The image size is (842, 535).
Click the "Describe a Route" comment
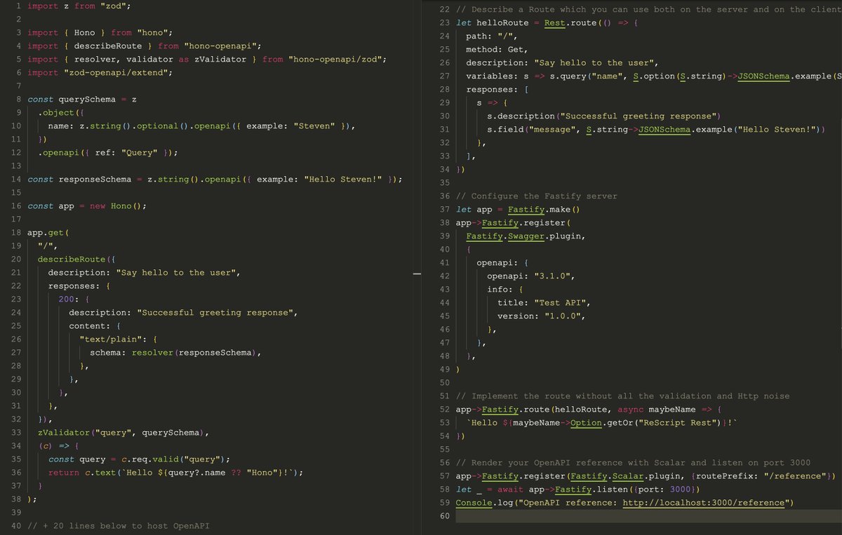(648, 9)
